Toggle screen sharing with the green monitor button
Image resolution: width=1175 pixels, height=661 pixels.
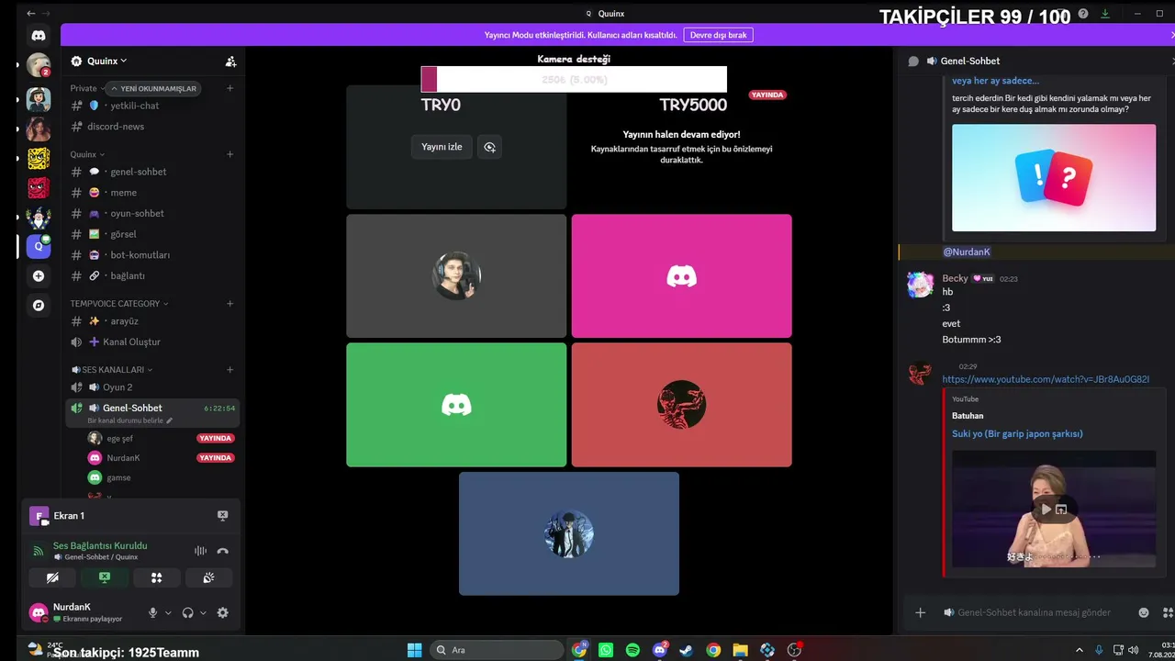click(105, 577)
